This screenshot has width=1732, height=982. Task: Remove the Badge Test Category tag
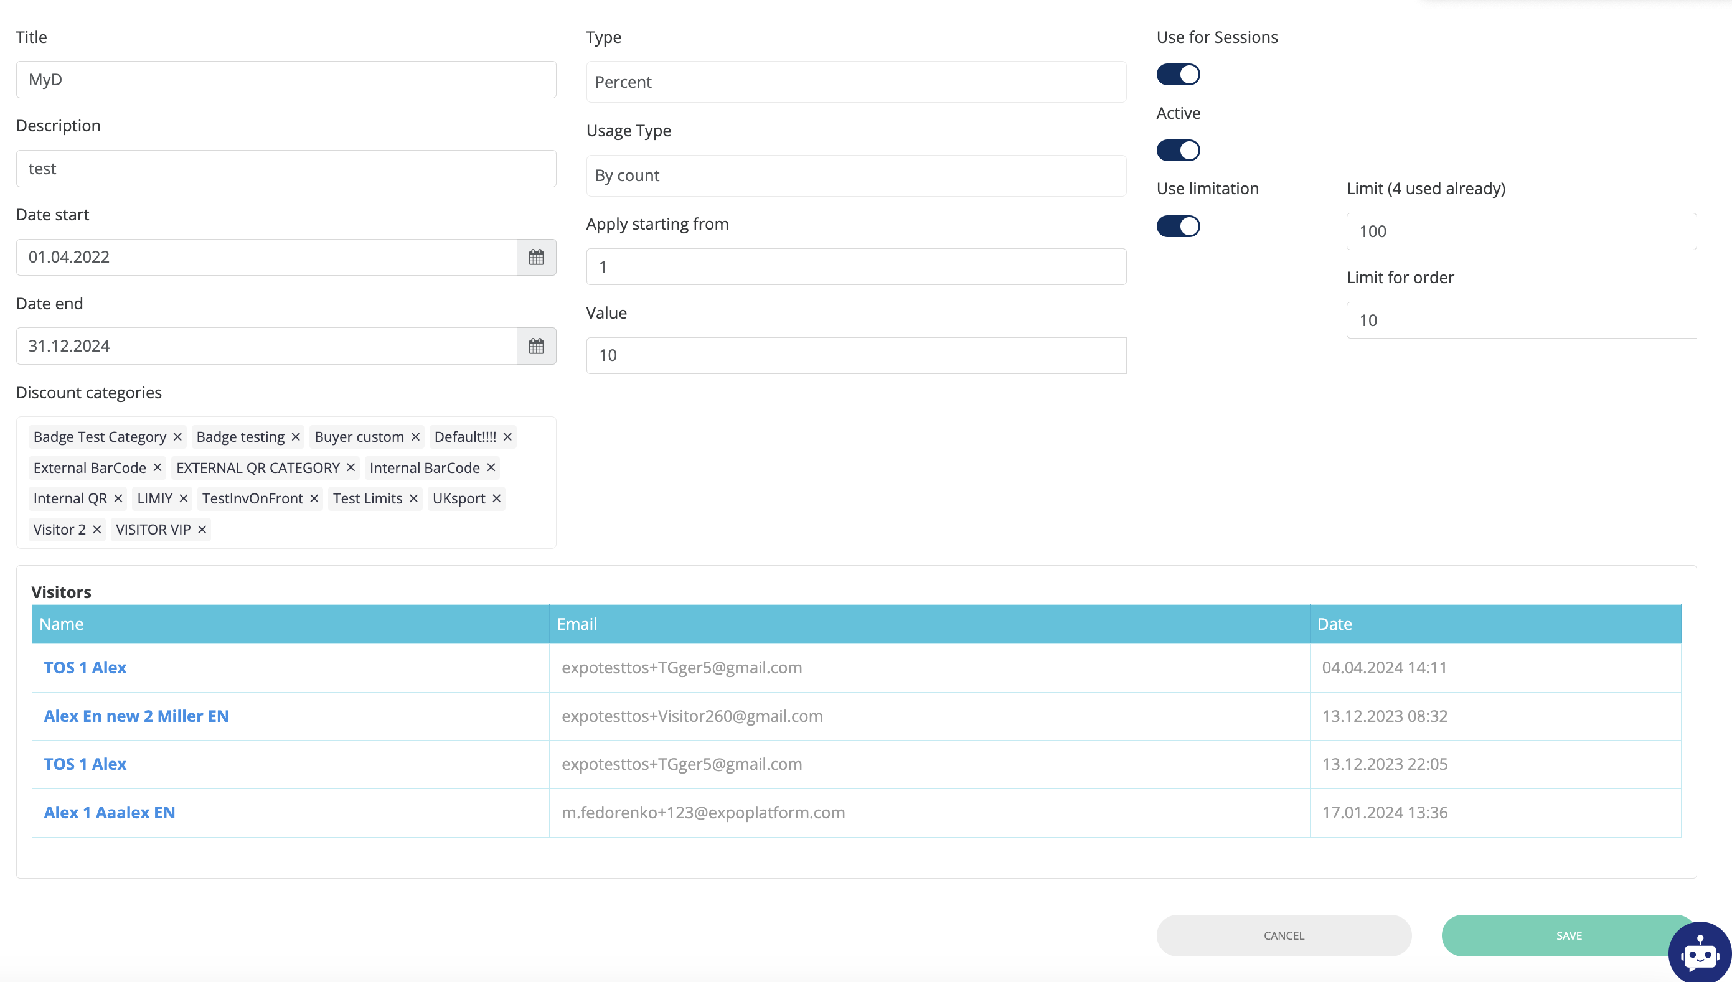click(177, 437)
